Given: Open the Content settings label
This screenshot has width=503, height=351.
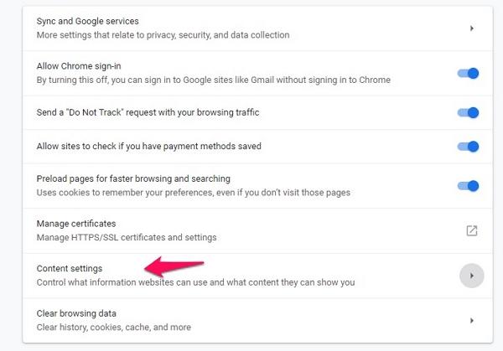Looking at the screenshot, I should [x=70, y=269].
